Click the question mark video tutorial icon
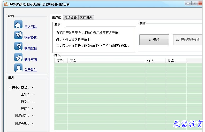This screenshot has height=132, width=205. pos(18,46)
